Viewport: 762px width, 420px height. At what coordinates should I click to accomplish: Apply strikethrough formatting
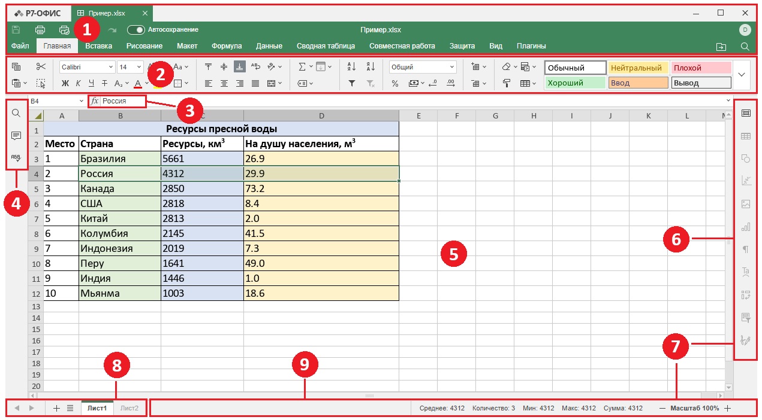pos(104,83)
